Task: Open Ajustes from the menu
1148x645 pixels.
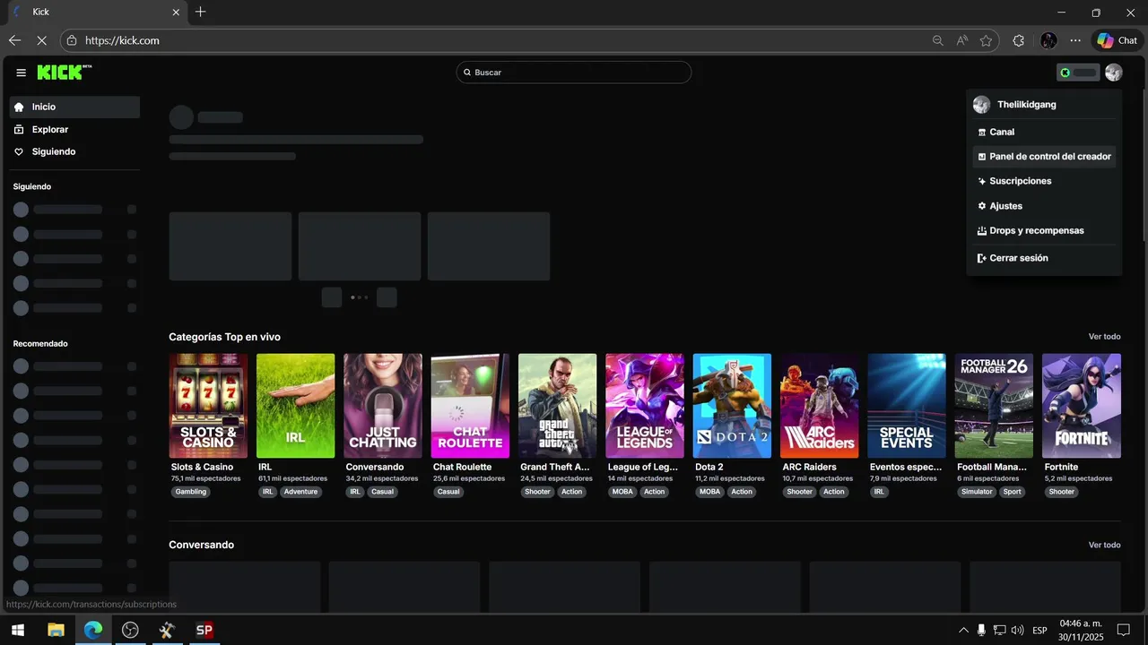Action: [x=1044, y=206]
